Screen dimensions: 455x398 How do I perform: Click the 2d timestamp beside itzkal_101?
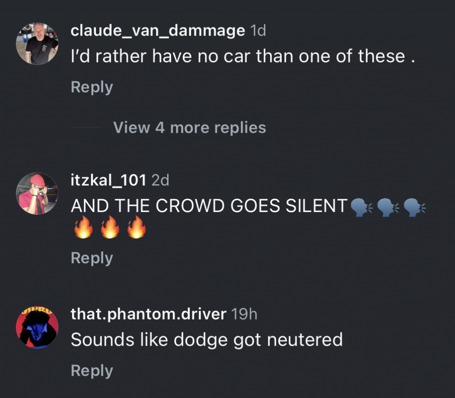(x=160, y=180)
